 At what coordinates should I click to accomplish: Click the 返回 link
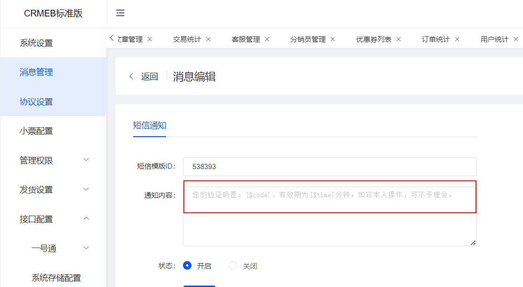[149, 77]
